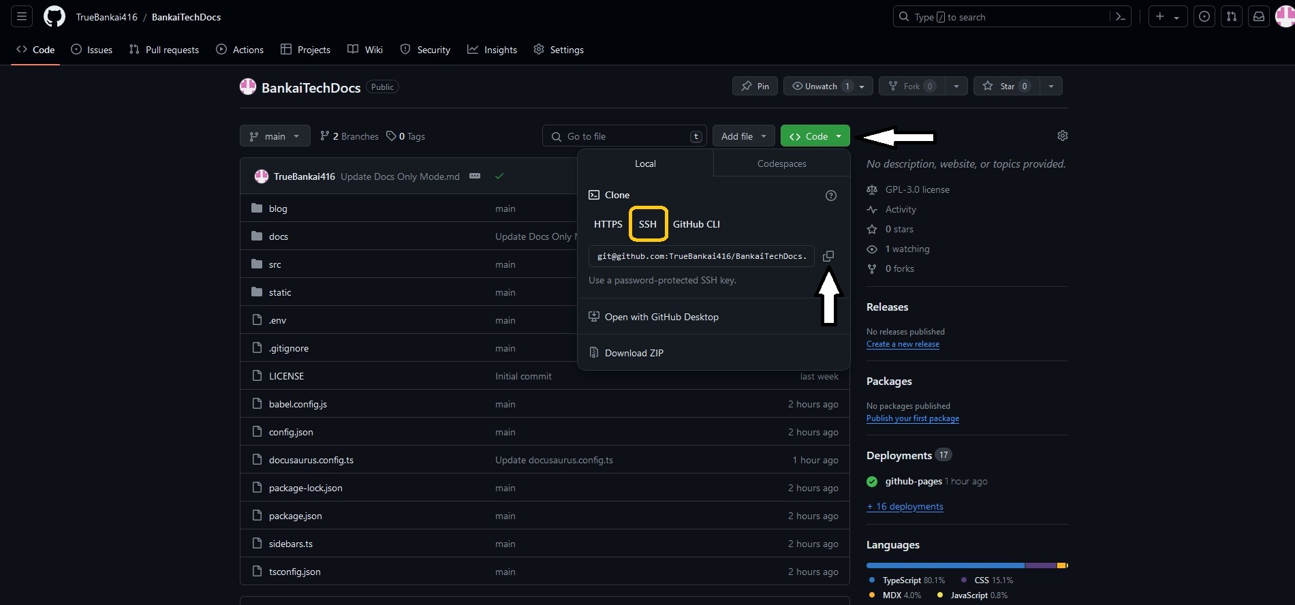Click the clone help question mark icon
This screenshot has height=605, width=1295.
pyautogui.click(x=830, y=196)
